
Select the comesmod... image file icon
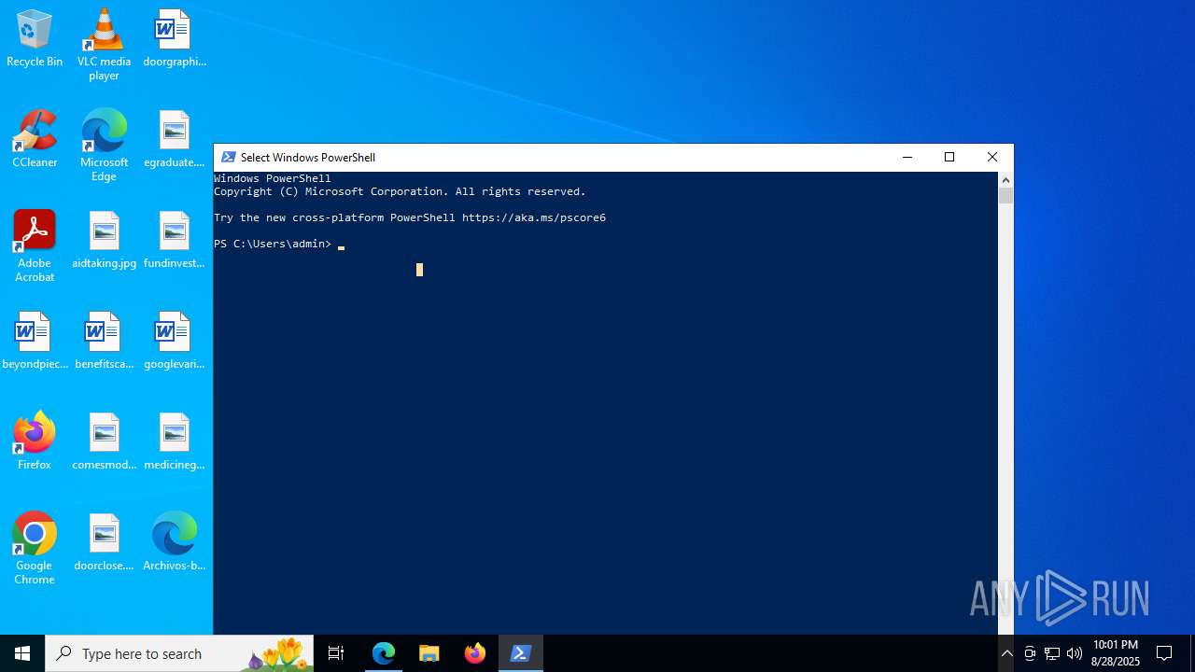[104, 442]
